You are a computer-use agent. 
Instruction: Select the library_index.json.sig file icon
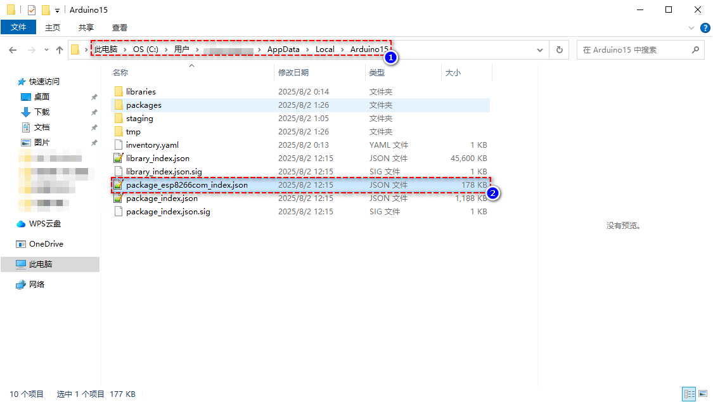coord(119,171)
